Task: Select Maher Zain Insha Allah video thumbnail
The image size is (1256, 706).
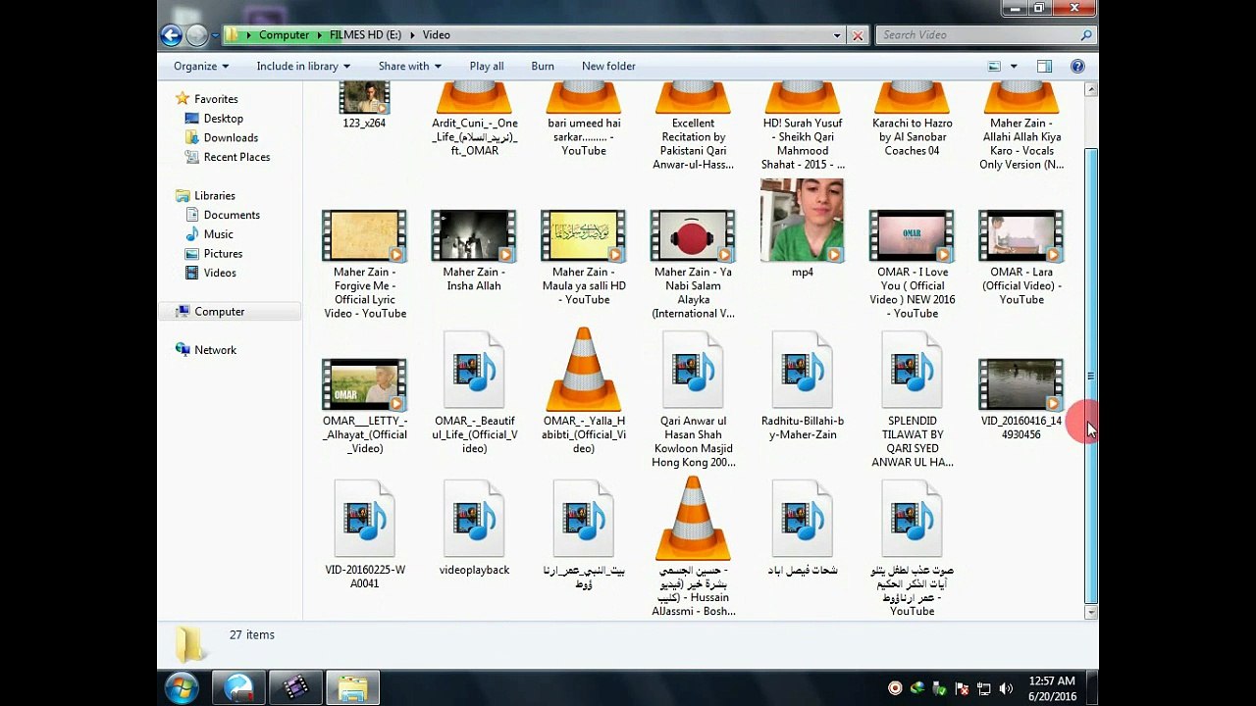Action: [x=474, y=235]
